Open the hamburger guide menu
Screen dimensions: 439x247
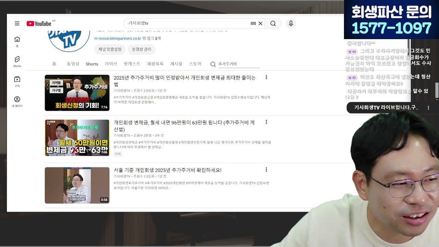tap(17, 23)
